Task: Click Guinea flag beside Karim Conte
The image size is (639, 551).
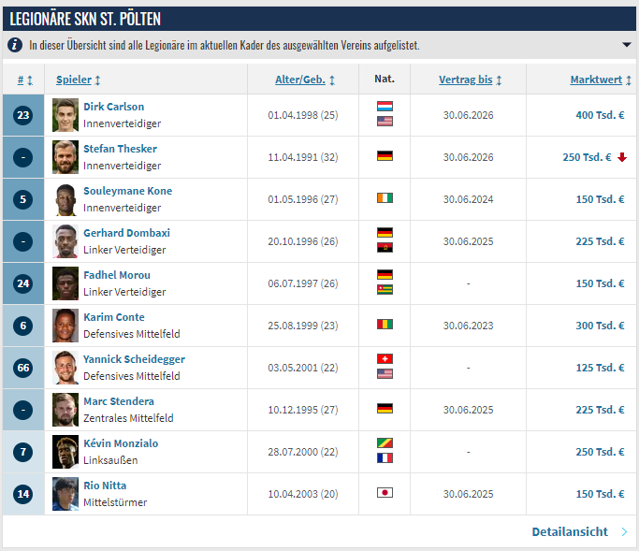Action: 385,326
